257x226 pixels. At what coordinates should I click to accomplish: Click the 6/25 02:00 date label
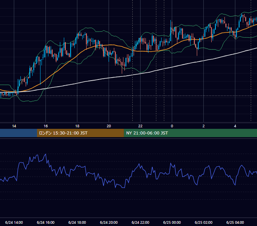tap(204, 222)
